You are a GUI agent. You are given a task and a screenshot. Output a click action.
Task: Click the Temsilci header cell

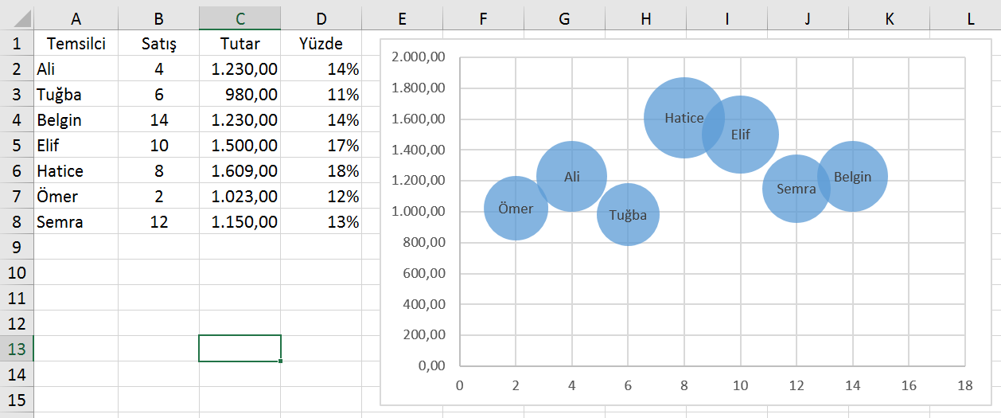pyautogui.click(x=76, y=44)
